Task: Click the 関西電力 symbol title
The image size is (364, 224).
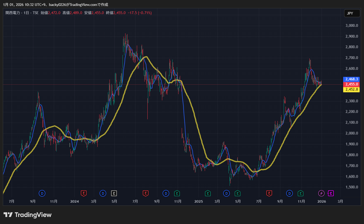Action: [x=13, y=13]
